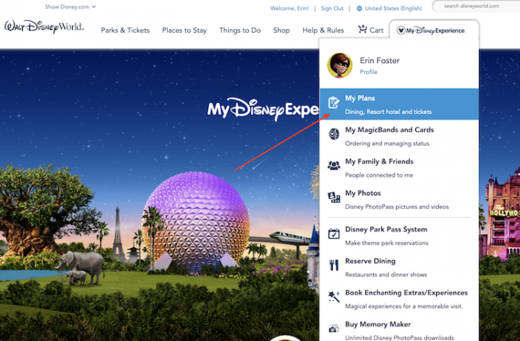
Task: Click Erin Foster's avatar picture
Action: click(339, 65)
